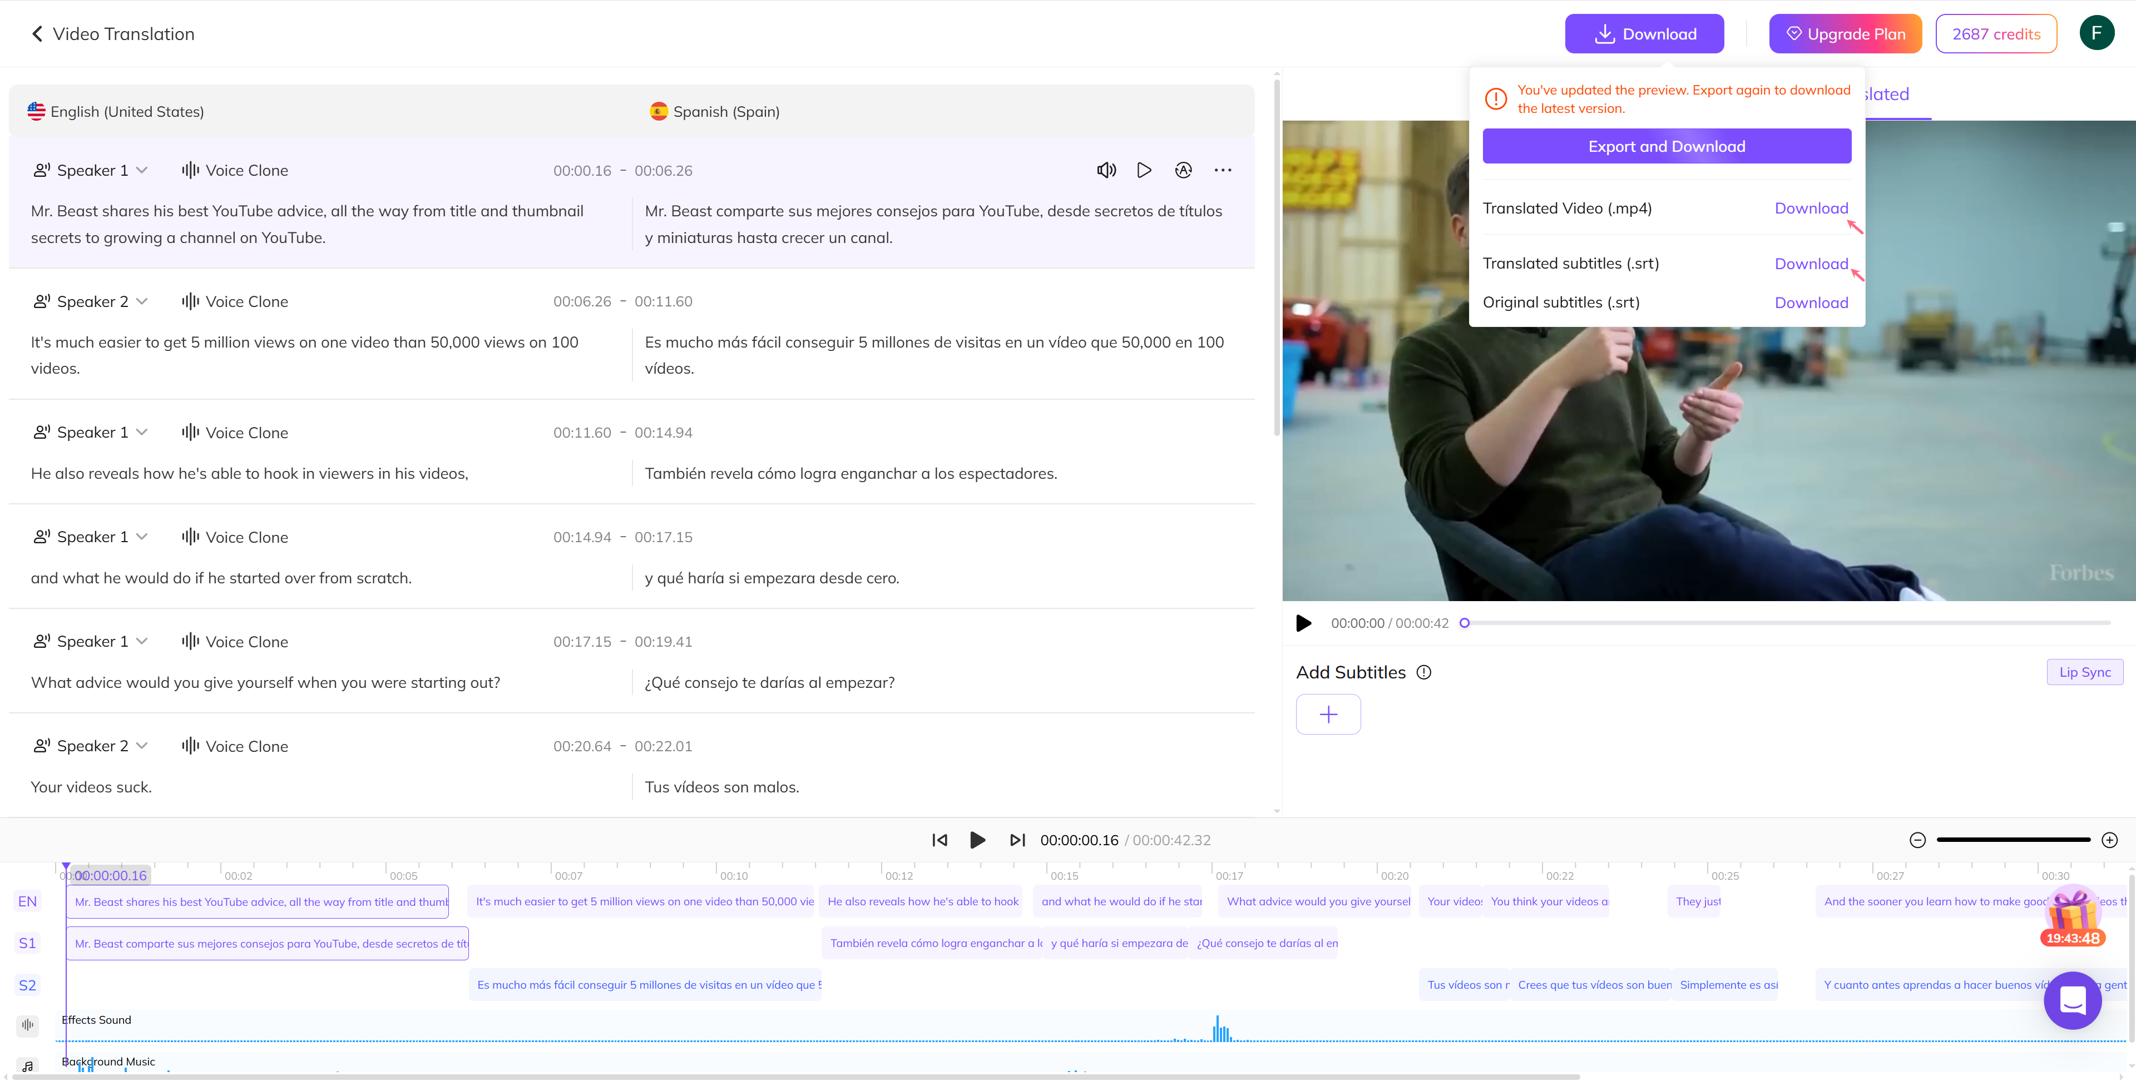Click Spanish (Spain) target language header
2136x1081 pixels.
coord(715,112)
